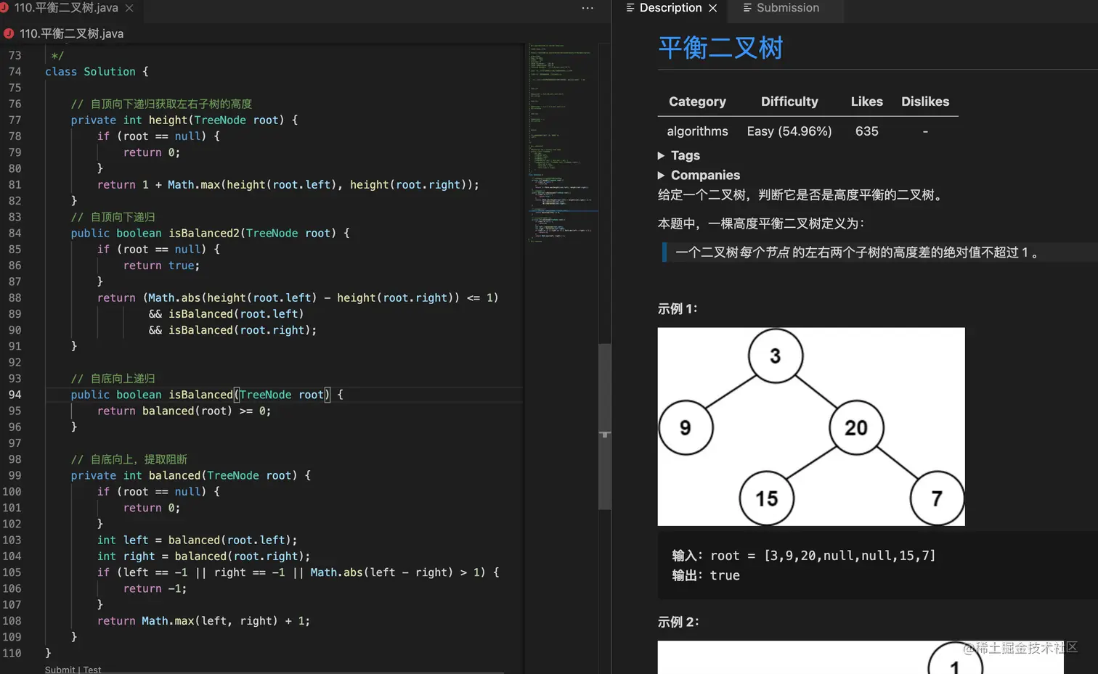Click the "isBalanced2" method name
This screenshot has width=1098, height=674.
pyautogui.click(x=204, y=234)
